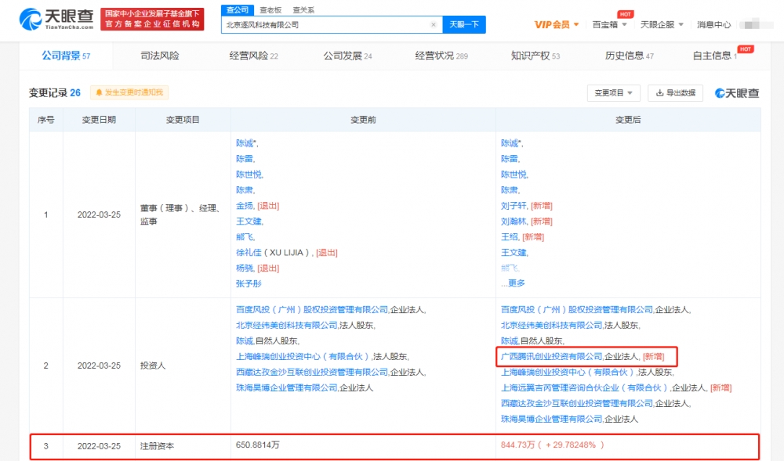Select the 公司背景 tab
The width and height of the screenshot is (784, 461).
[66, 56]
